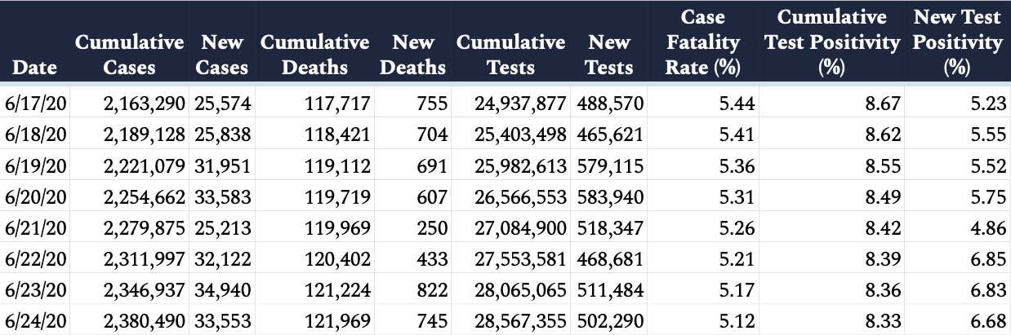This screenshot has height=335, width=1011.
Task: Select new tests value 583,940
Action: click(x=610, y=196)
